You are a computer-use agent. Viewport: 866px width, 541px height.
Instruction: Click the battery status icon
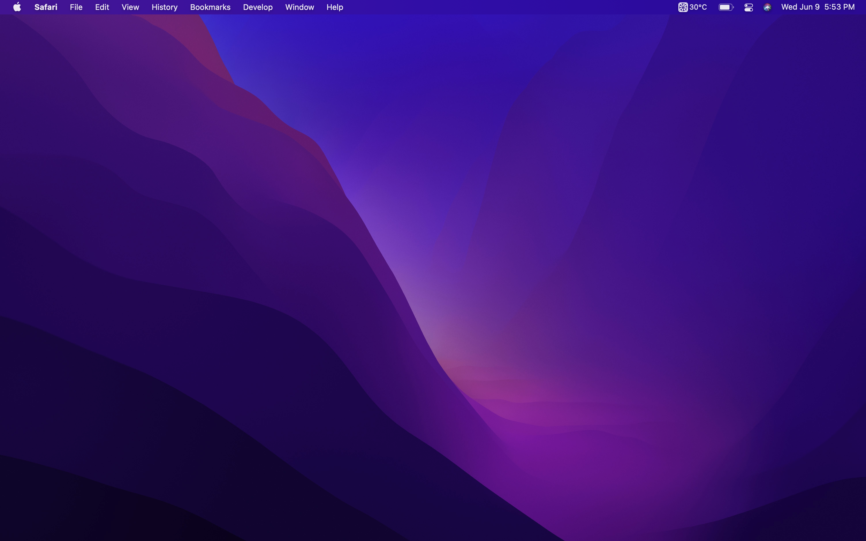tap(726, 7)
